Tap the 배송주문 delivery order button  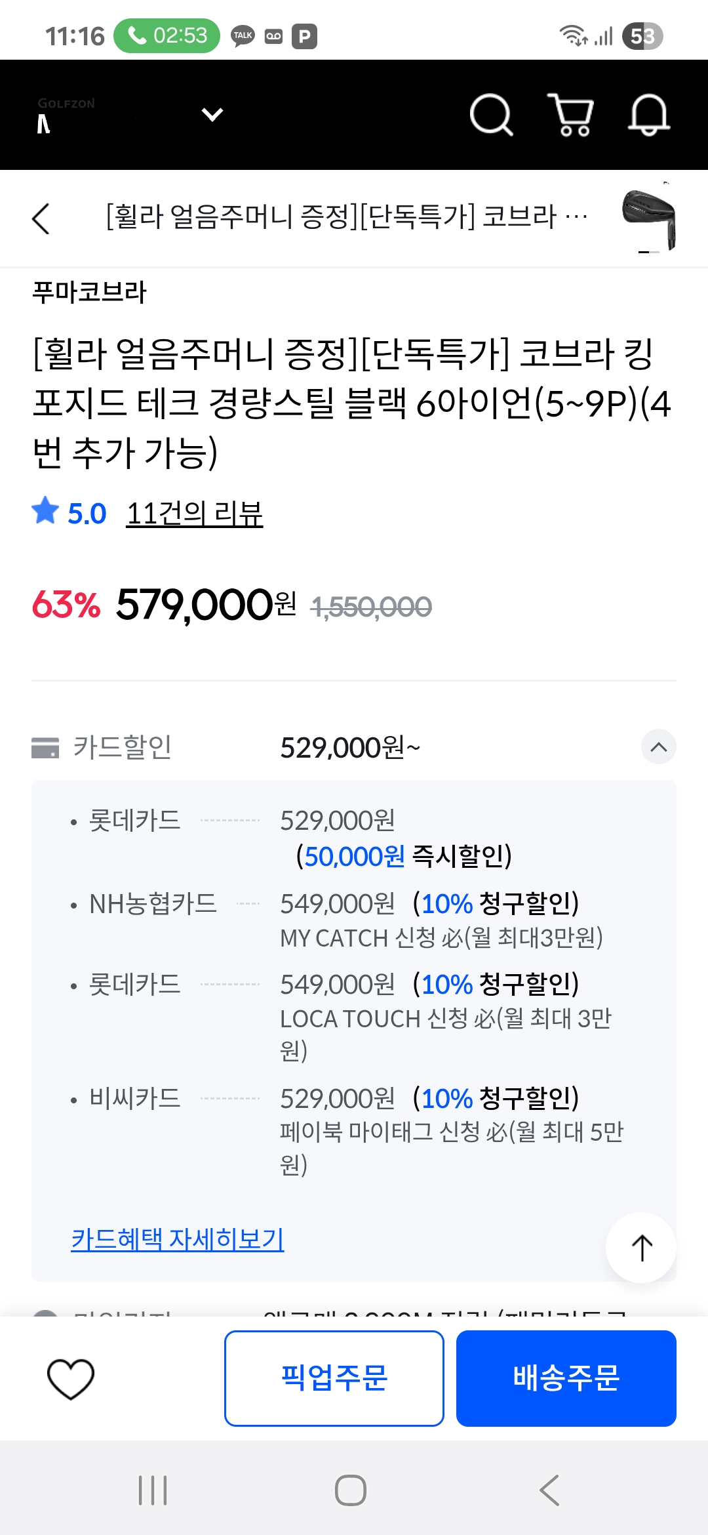pyautogui.click(x=566, y=1378)
